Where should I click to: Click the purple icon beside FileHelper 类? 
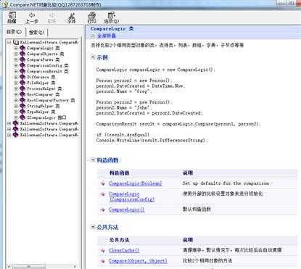22,83
